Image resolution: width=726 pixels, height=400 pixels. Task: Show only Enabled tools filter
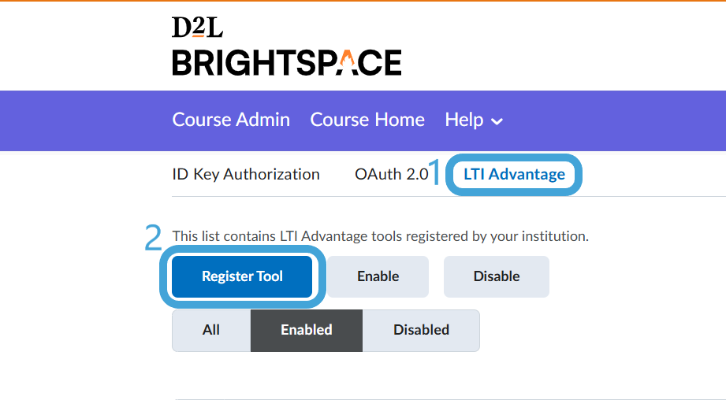[x=307, y=330]
